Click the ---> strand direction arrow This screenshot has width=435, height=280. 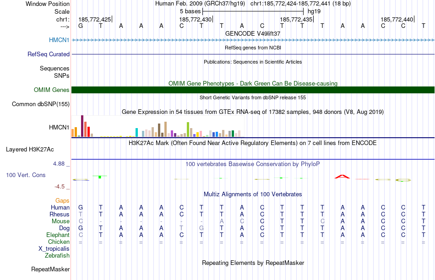pos(65,27)
